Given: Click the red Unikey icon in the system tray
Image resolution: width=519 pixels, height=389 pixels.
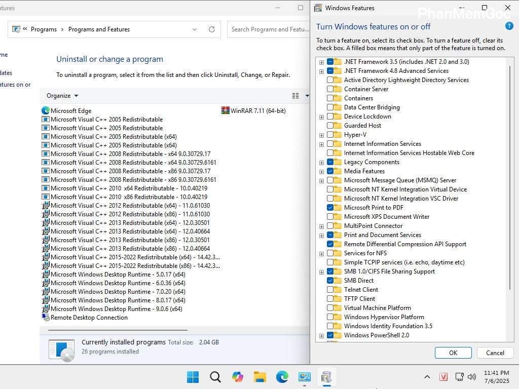Looking at the screenshot, I should (443, 377).
